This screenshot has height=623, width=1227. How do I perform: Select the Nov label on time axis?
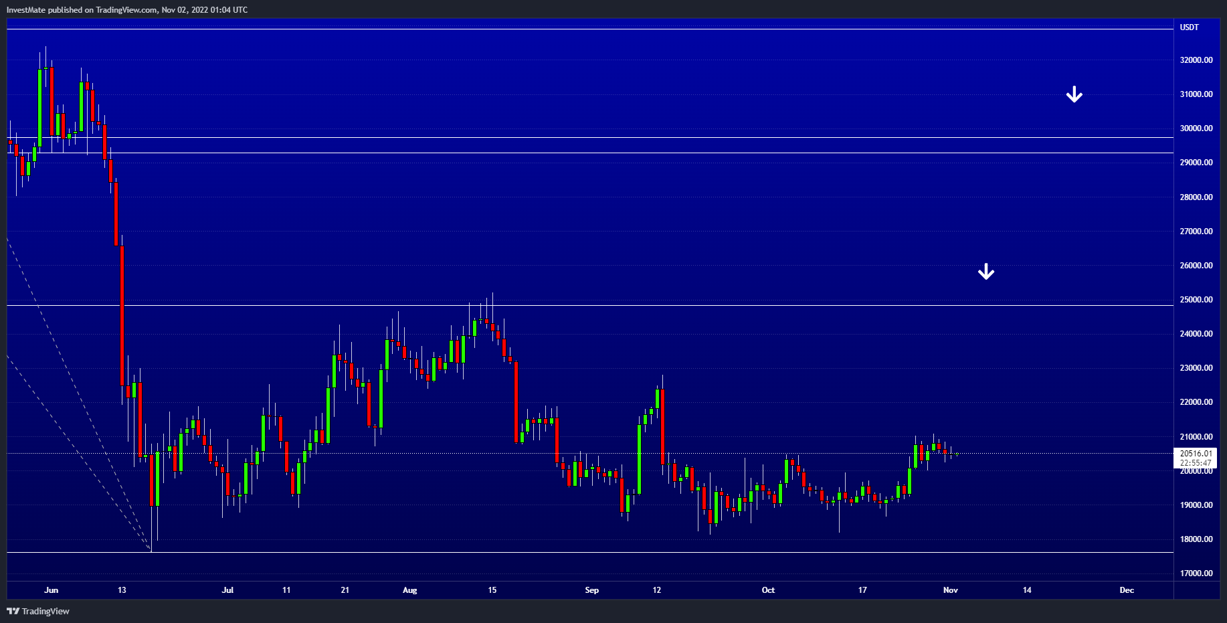pyautogui.click(x=951, y=590)
